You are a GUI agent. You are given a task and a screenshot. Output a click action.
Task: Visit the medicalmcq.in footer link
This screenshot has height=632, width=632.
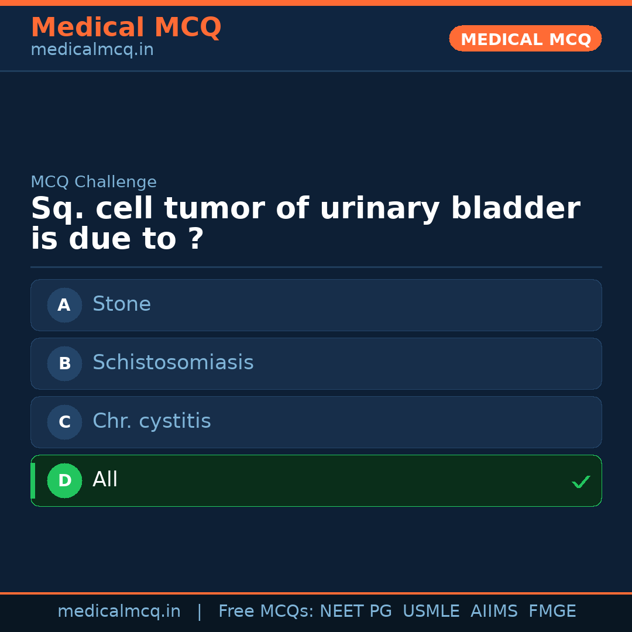tap(119, 610)
